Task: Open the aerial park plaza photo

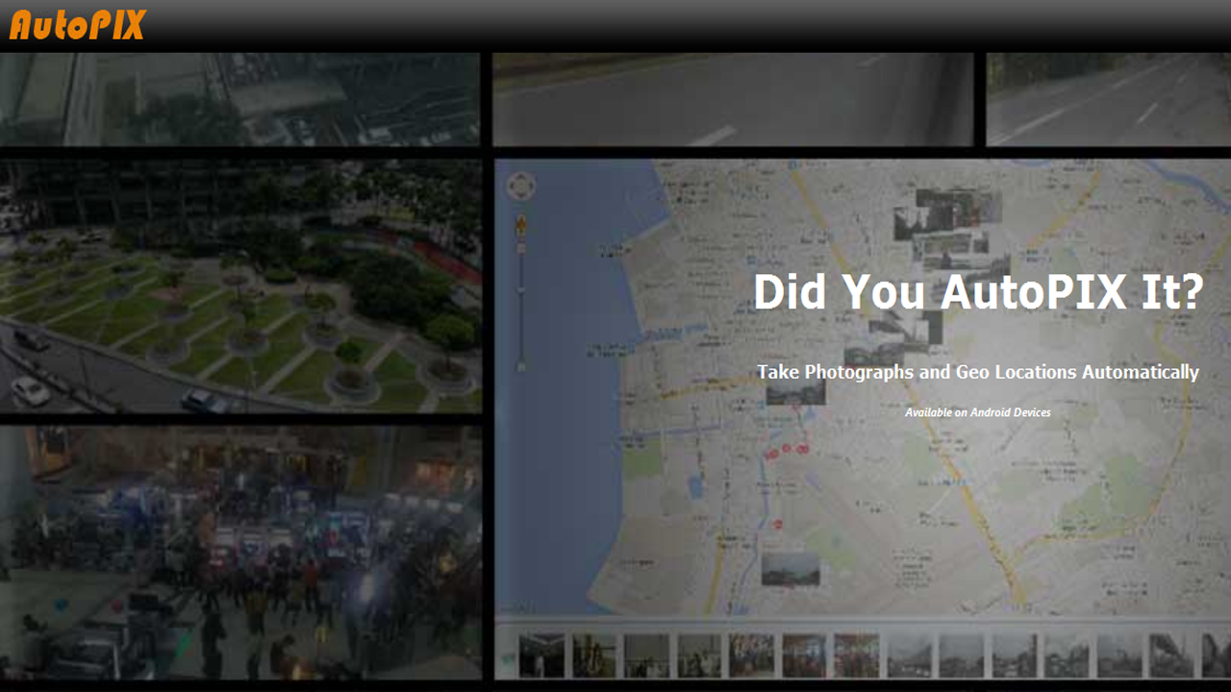Action: pyautogui.click(x=240, y=285)
